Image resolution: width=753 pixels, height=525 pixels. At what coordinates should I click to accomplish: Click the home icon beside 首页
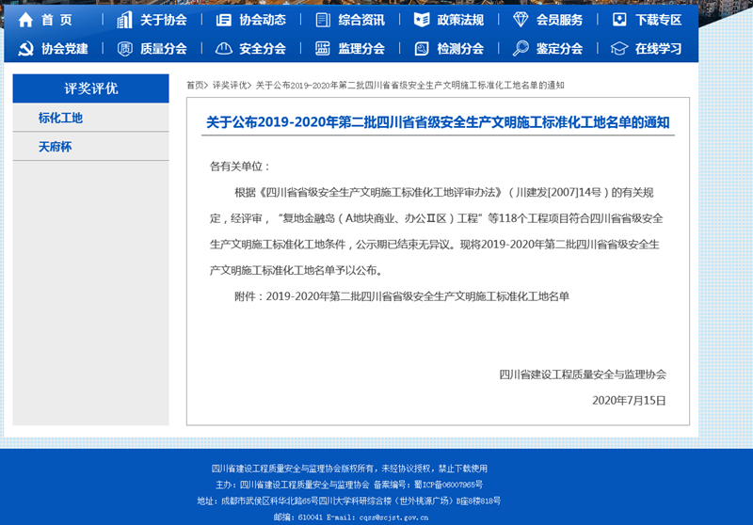click(x=25, y=20)
